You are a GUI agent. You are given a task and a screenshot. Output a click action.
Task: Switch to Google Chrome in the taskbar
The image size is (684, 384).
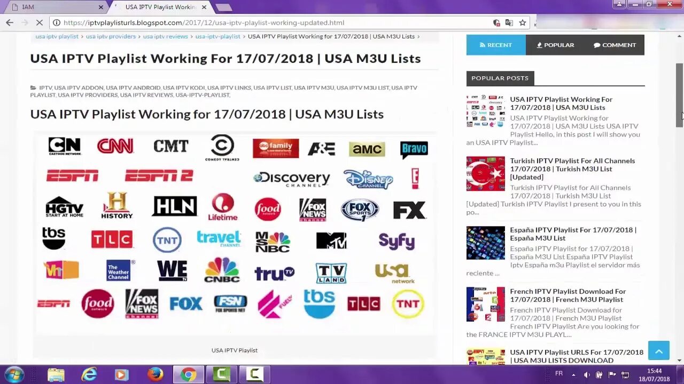[188, 374]
